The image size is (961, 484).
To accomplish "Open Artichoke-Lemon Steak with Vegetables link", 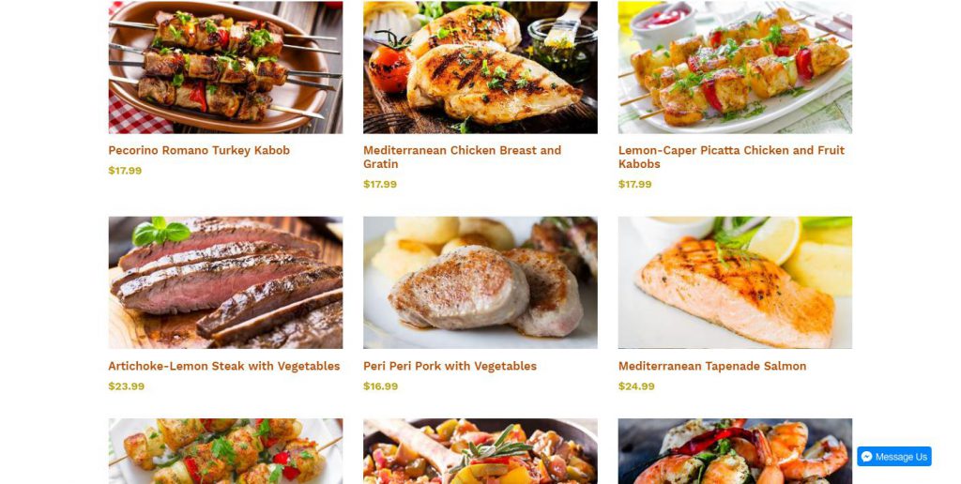I will pyautogui.click(x=224, y=366).
